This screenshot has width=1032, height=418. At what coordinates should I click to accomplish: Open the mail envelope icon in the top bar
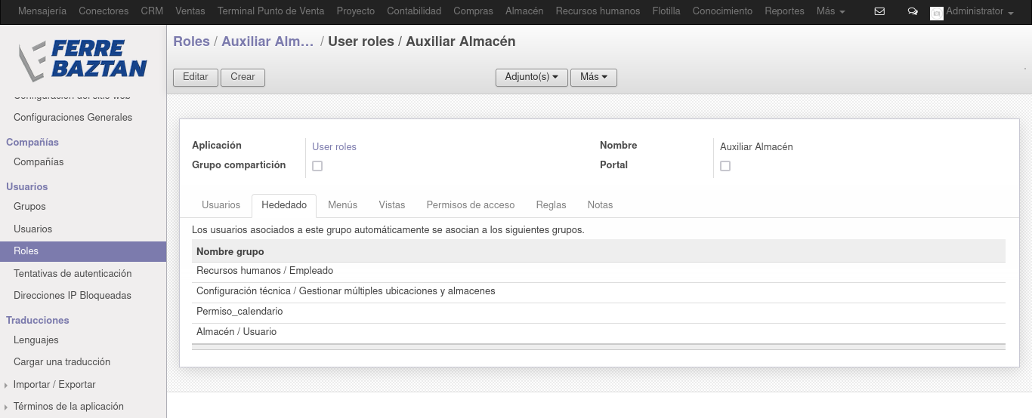point(879,11)
